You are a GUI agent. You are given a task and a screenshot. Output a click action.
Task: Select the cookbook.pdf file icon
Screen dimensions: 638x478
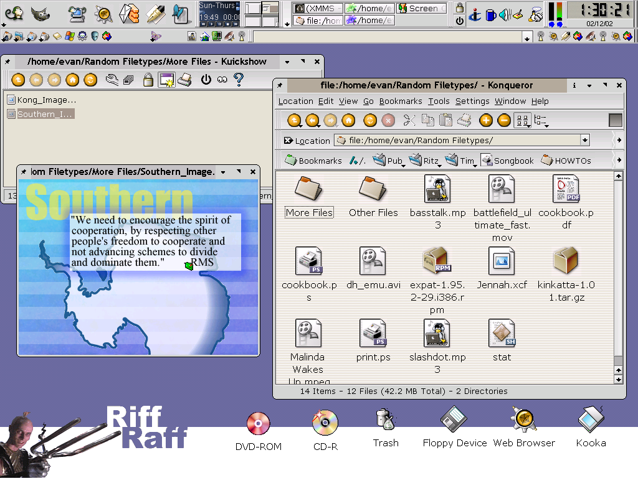click(x=566, y=189)
